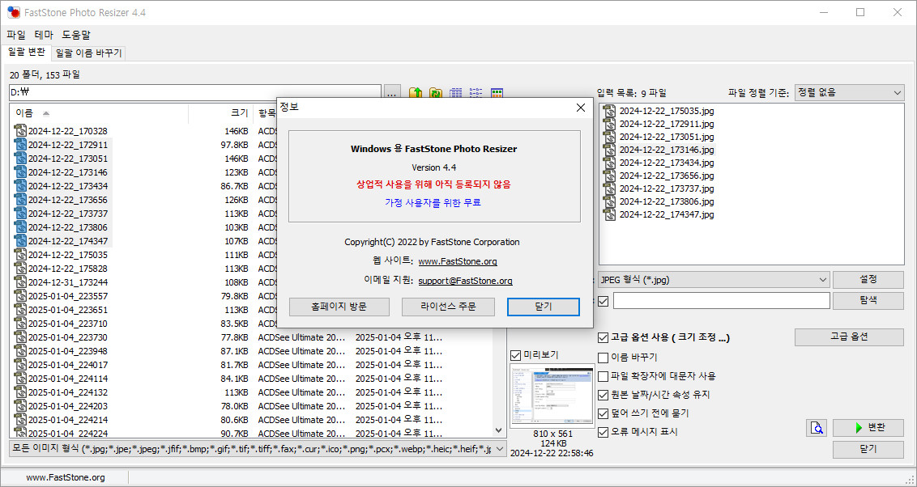Viewport: 917px width, 487px height.
Task: Click icon of 2024-12-22_173656.jpg in input list
Action: 610,176
